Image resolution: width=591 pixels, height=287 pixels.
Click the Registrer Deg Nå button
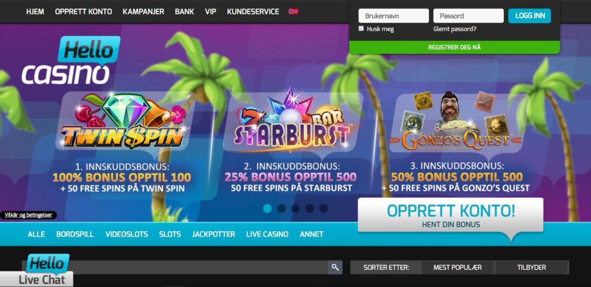tap(454, 47)
